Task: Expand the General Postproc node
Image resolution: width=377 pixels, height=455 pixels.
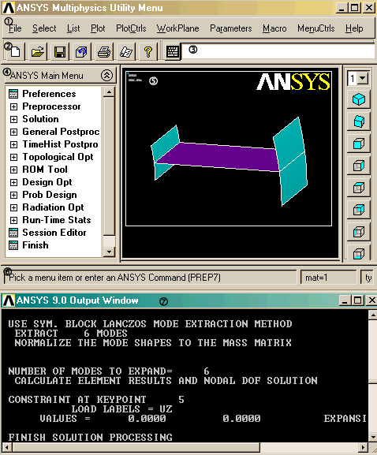Action: coord(13,132)
